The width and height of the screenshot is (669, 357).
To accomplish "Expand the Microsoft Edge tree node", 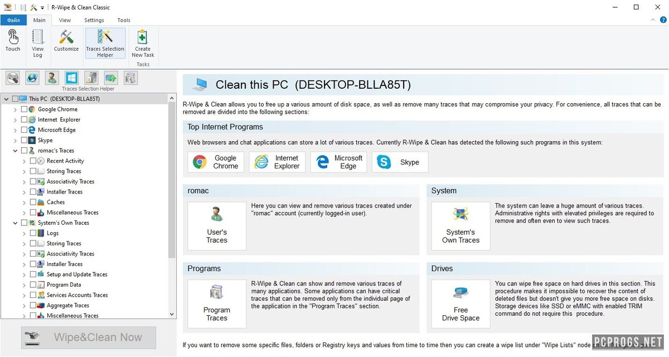I will pos(15,130).
